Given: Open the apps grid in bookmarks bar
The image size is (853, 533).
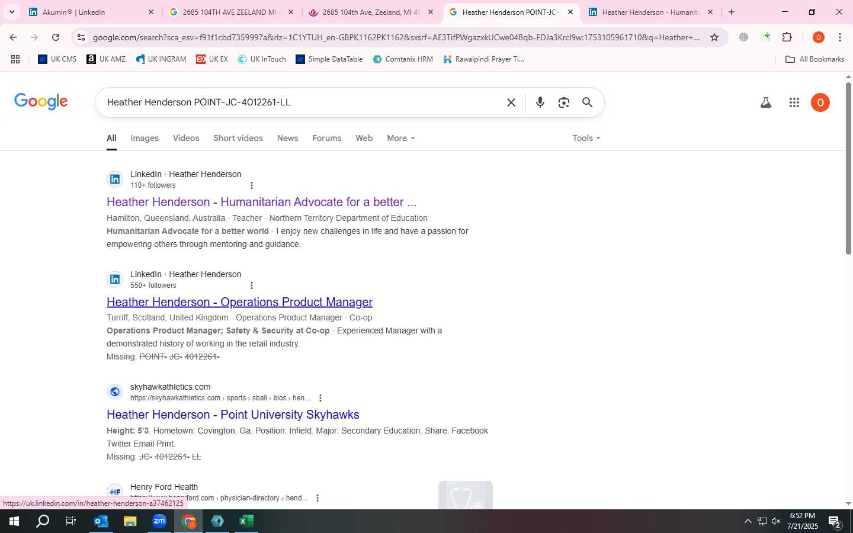Looking at the screenshot, I should pyautogui.click(x=15, y=59).
